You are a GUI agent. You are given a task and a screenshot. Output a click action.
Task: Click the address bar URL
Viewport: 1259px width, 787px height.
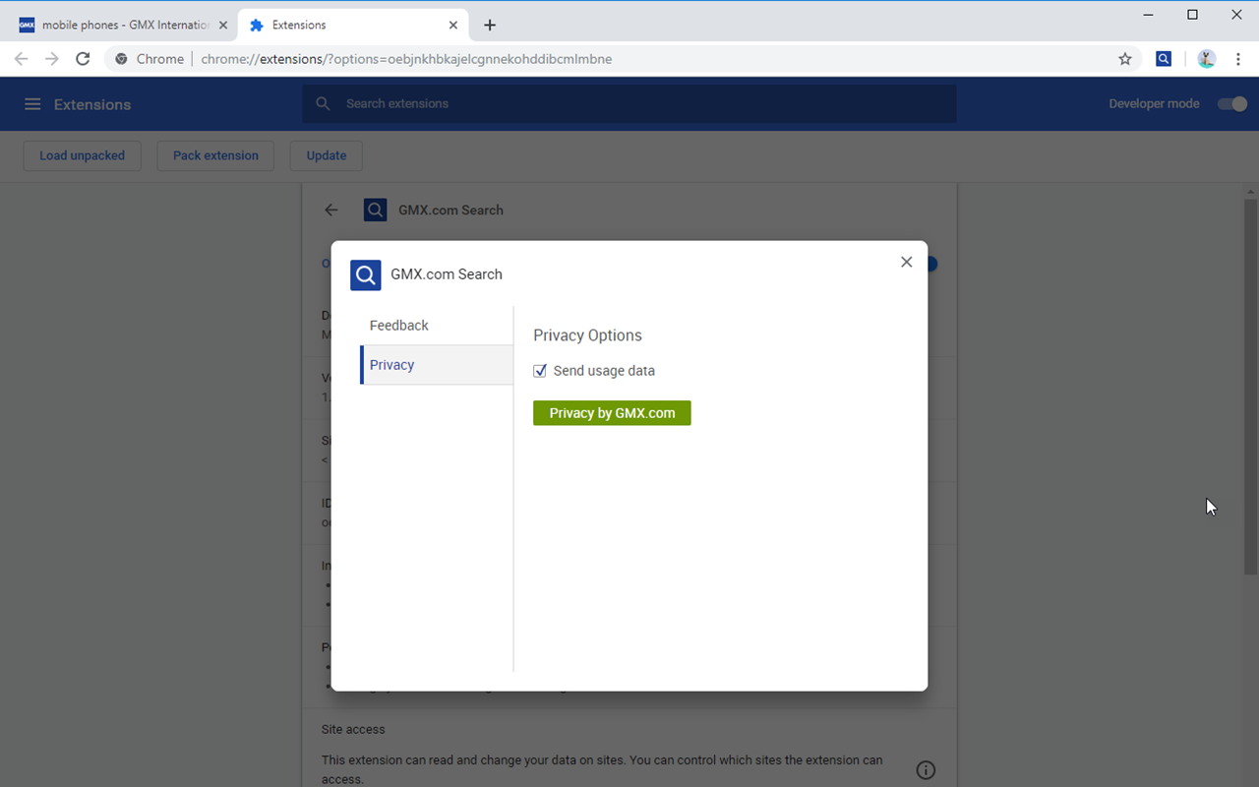click(x=406, y=59)
